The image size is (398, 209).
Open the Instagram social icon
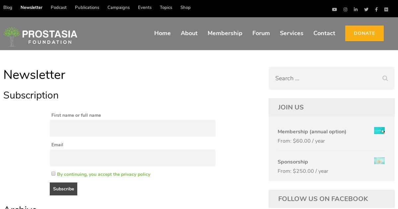[x=345, y=10]
